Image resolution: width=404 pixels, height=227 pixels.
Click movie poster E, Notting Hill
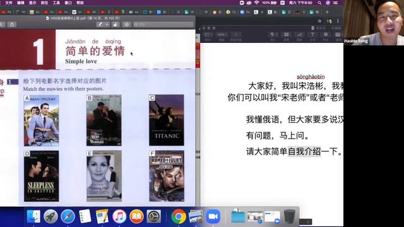[x=104, y=176]
